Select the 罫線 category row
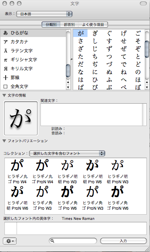Image resolution: width=150 pixels, height=252 pixels. pyautogui.click(x=33, y=78)
